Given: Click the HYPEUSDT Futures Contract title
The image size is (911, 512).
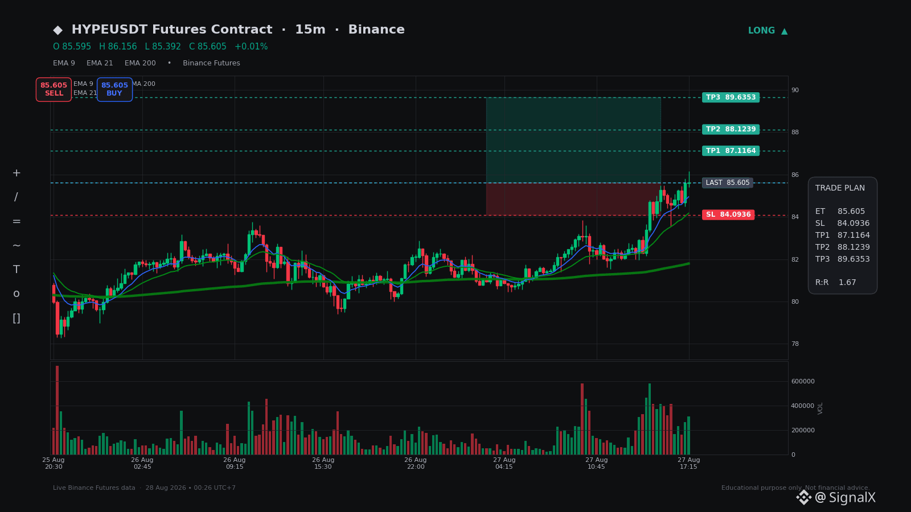Looking at the screenshot, I should 172,30.
